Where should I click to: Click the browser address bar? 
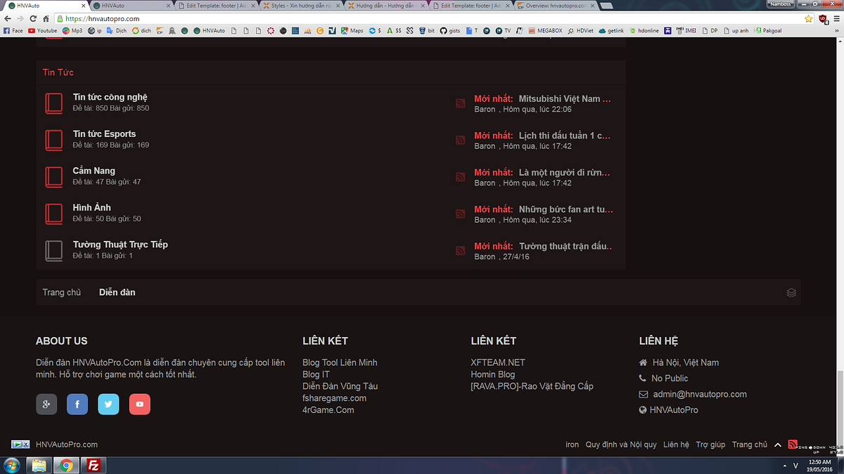tap(422, 19)
